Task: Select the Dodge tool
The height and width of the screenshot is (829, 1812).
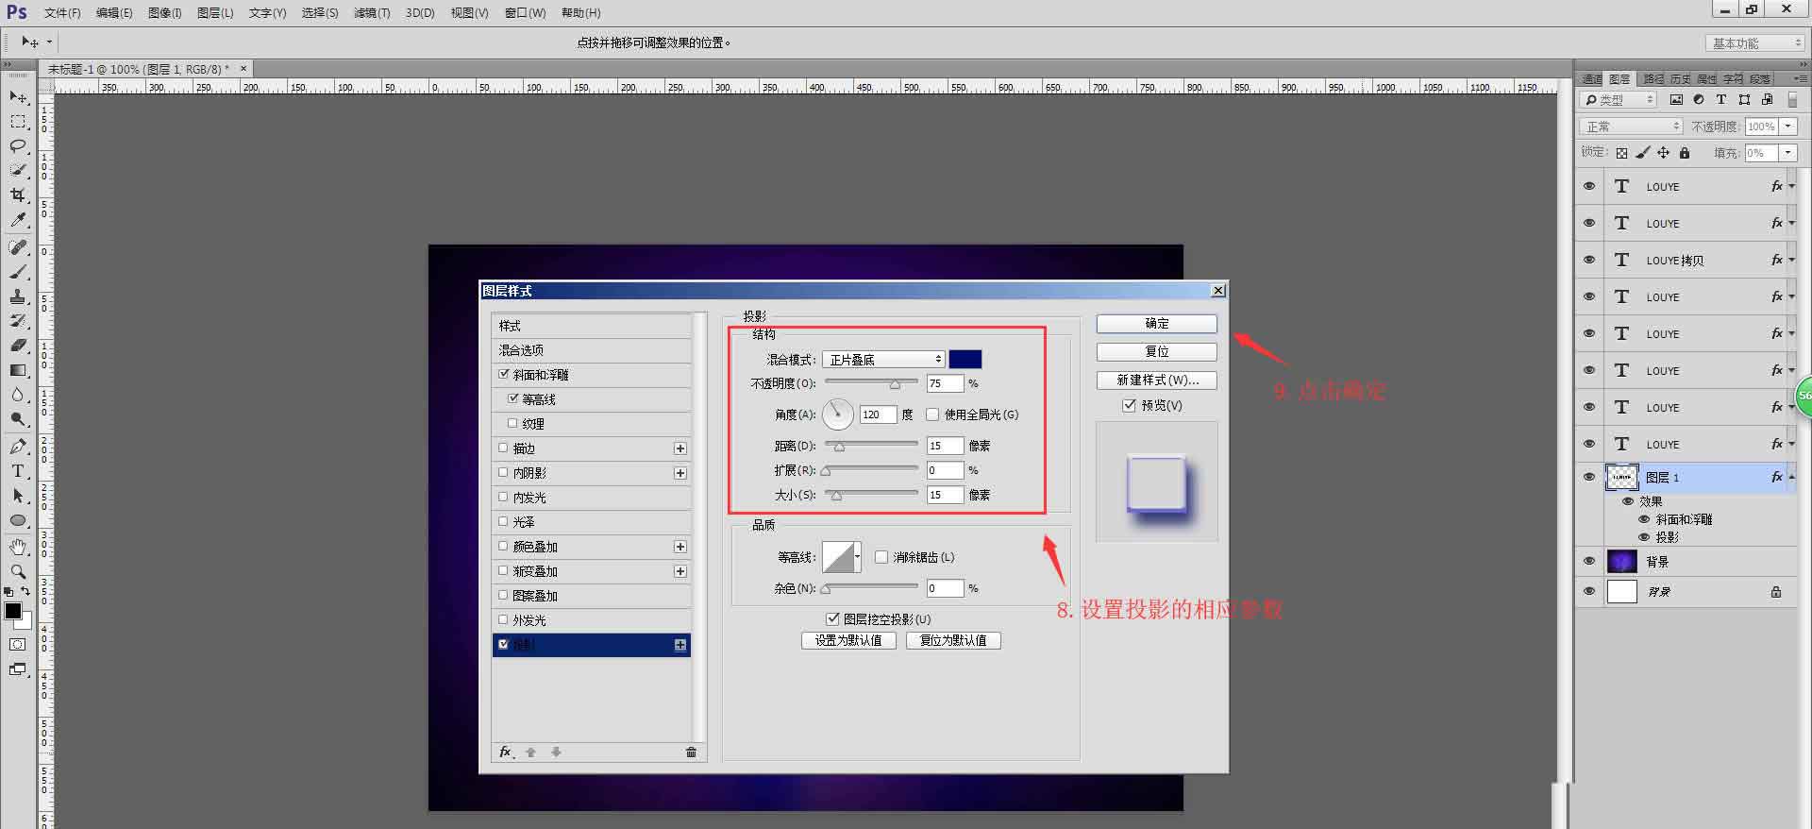Action: pos(18,419)
